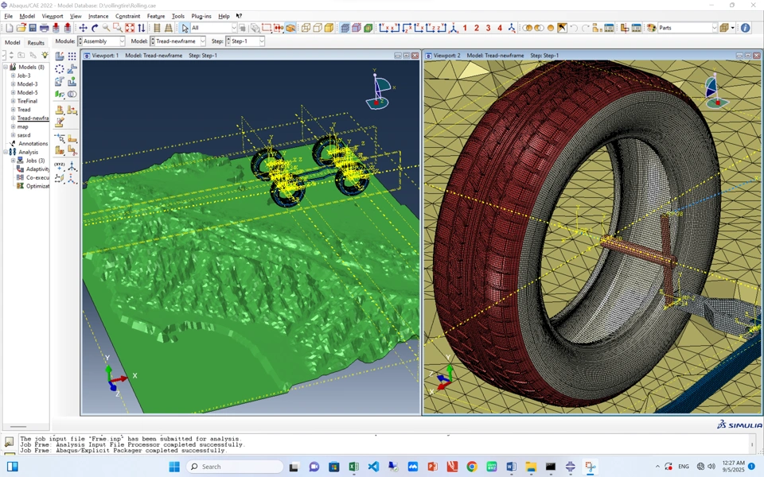This screenshot has width=764, height=477.
Task: Open Google Chrome from the taskbar
Action: [x=472, y=467]
